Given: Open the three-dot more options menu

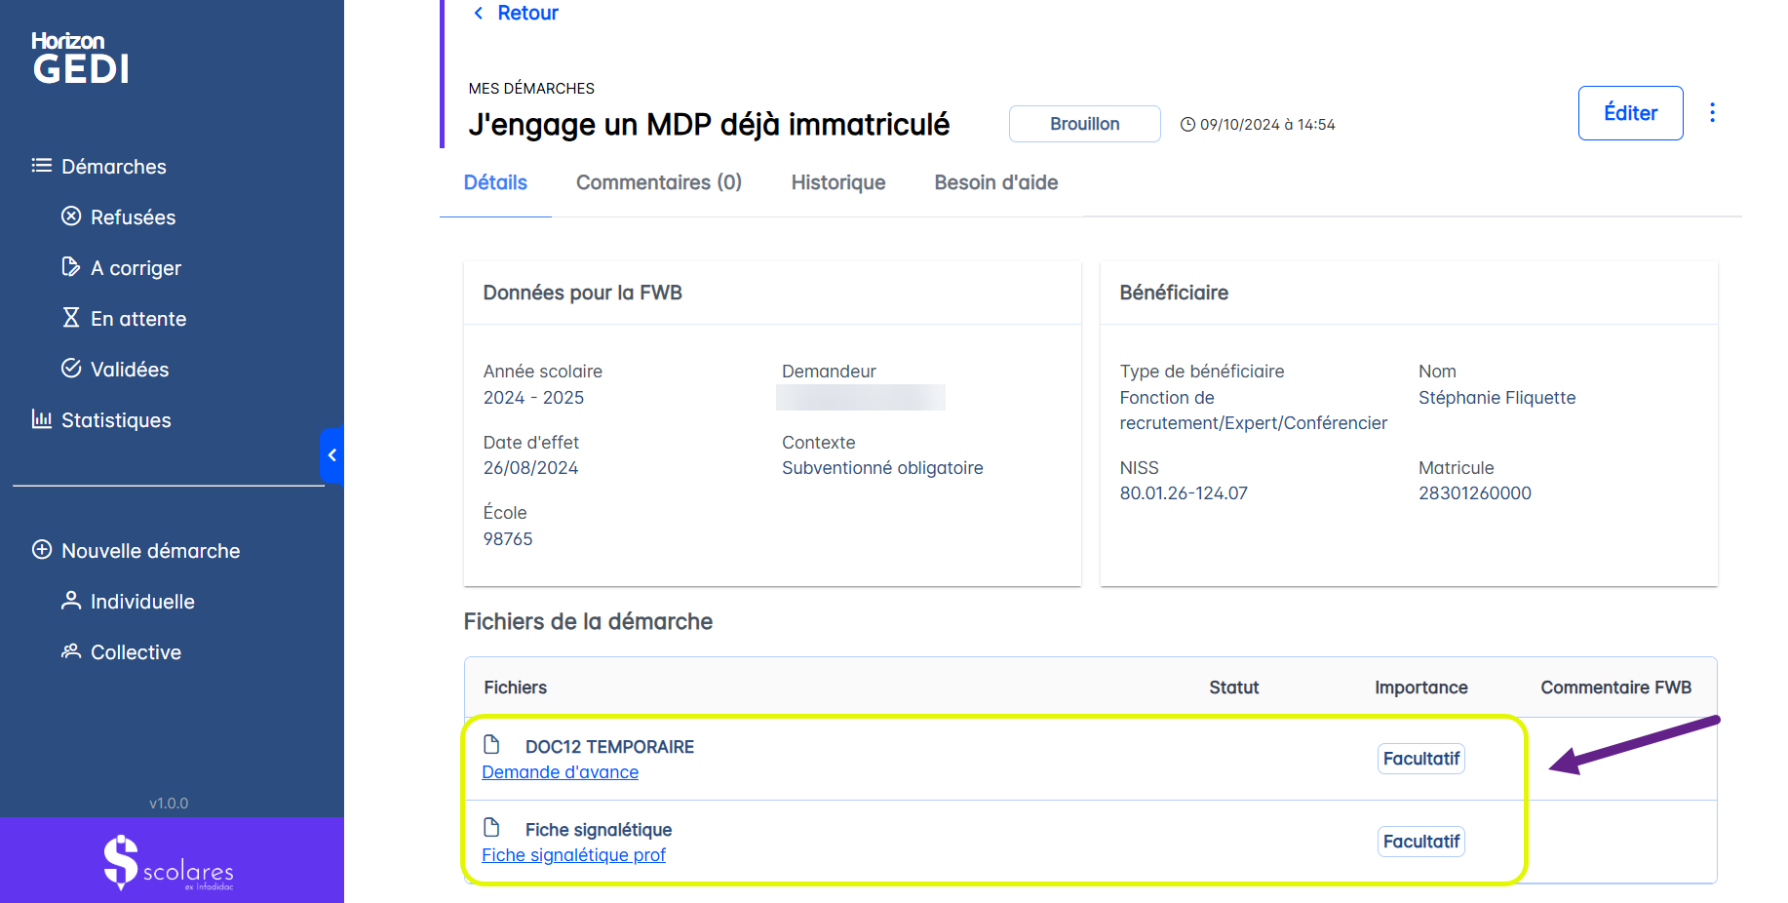Looking at the screenshot, I should (1712, 113).
